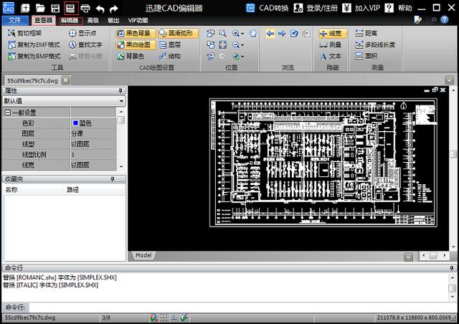Click the Zoom Out magnifier icon
The height and width of the screenshot is (324, 459).
tap(236, 44)
